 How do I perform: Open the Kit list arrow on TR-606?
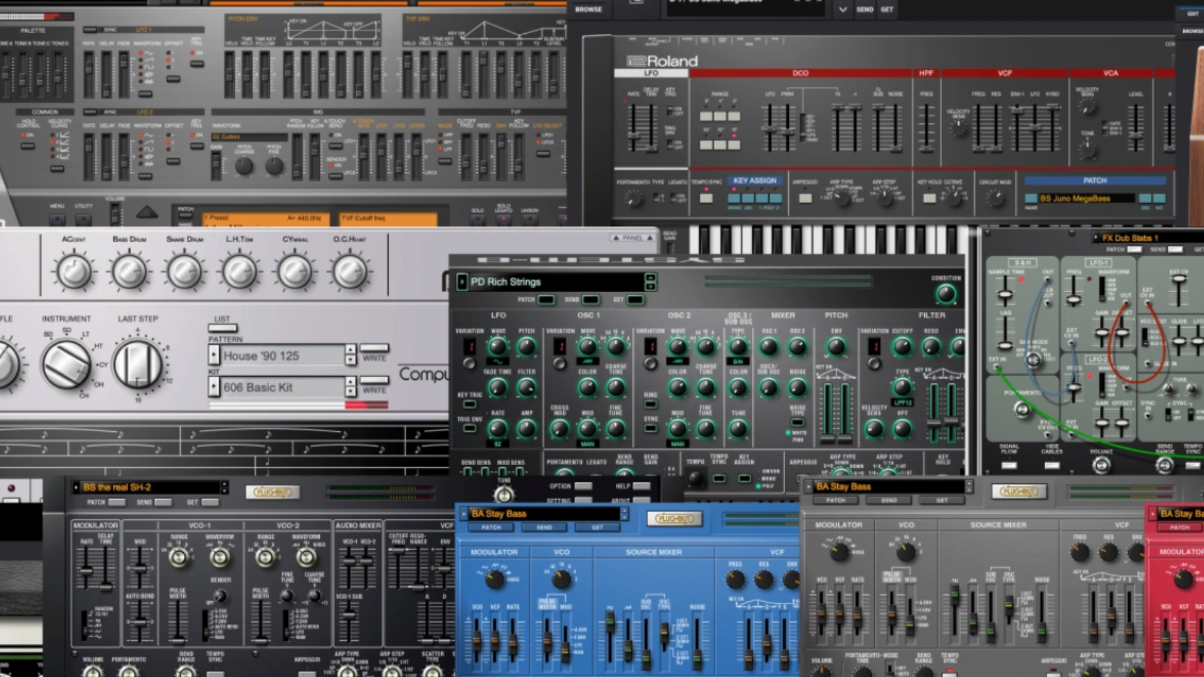coord(214,387)
